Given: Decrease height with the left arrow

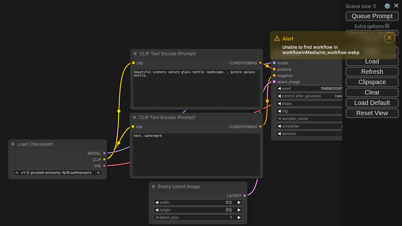Looking at the screenshot, I should [x=157, y=210].
